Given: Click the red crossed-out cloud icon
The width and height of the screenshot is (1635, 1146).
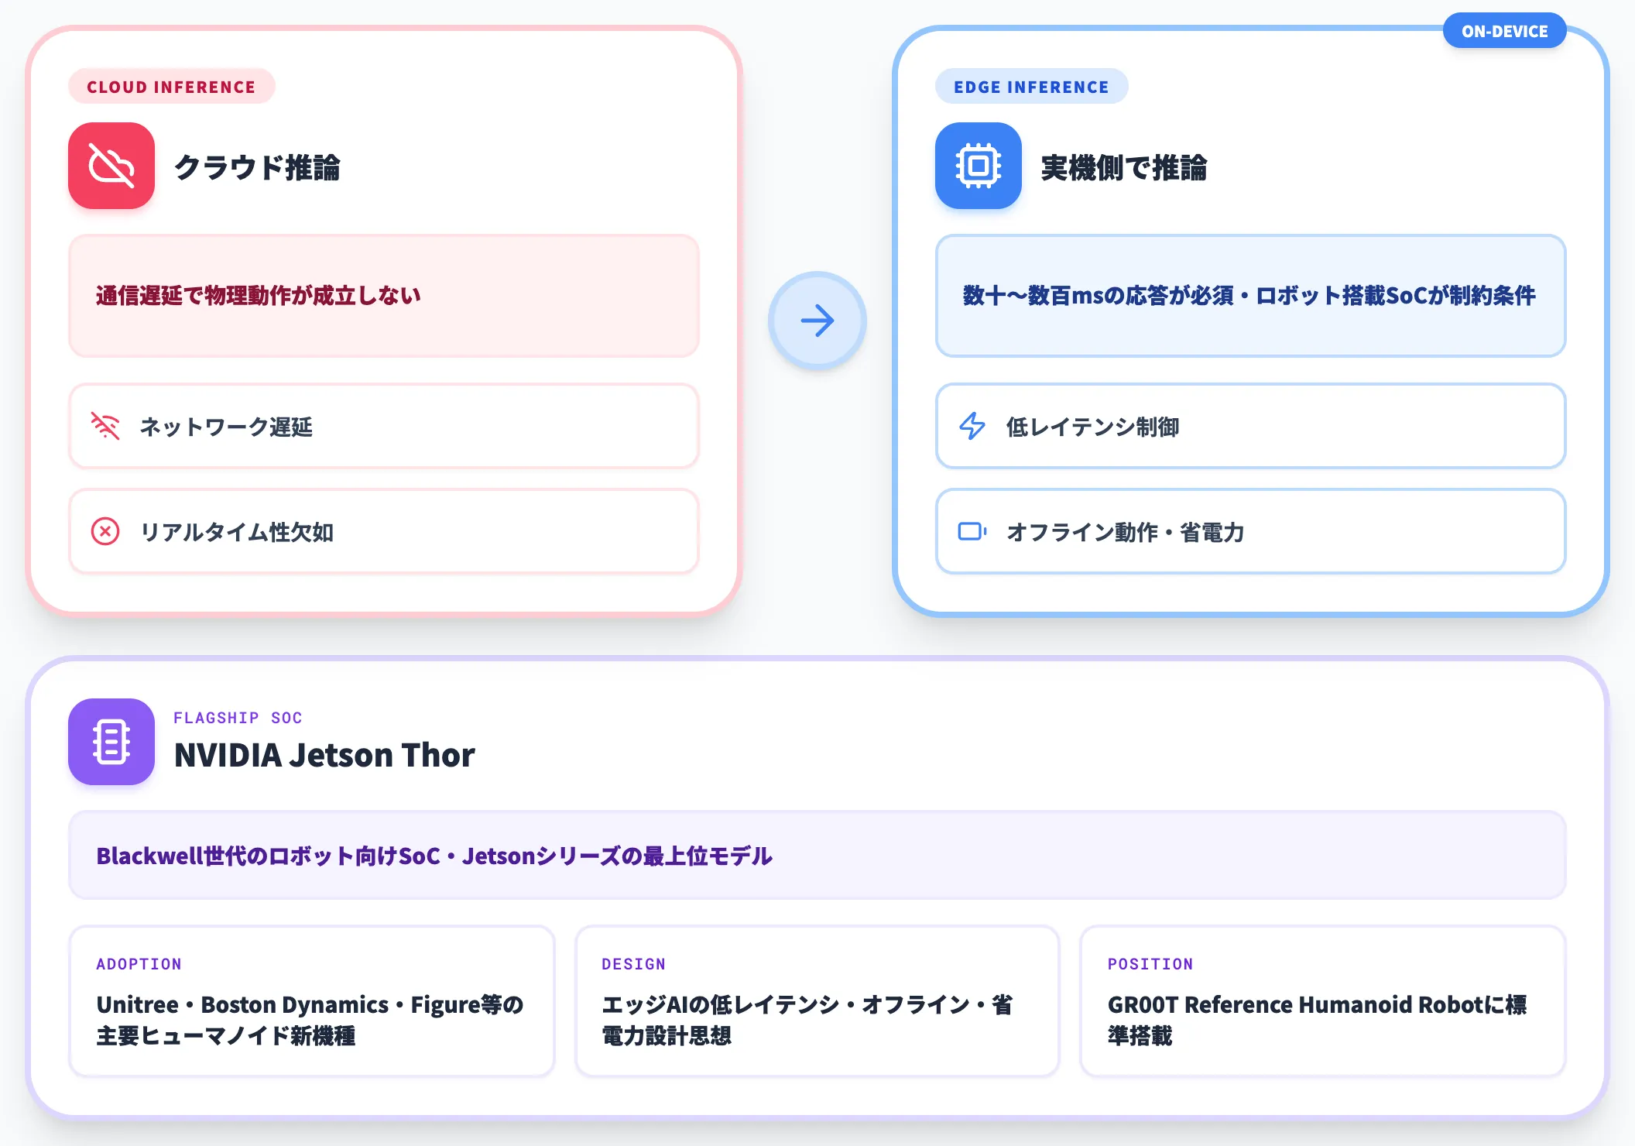Looking at the screenshot, I should (x=111, y=166).
